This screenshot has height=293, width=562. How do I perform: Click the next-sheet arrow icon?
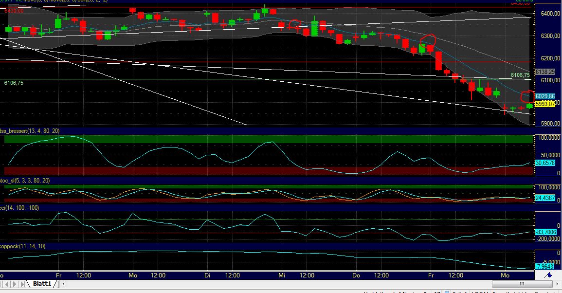14,284
